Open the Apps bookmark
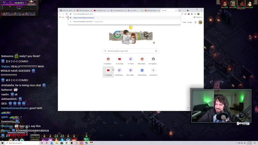 click(62, 17)
